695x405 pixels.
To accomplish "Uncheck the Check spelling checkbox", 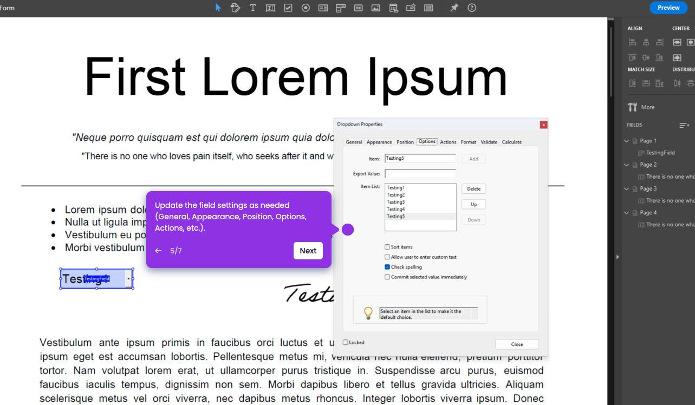I will pos(387,267).
